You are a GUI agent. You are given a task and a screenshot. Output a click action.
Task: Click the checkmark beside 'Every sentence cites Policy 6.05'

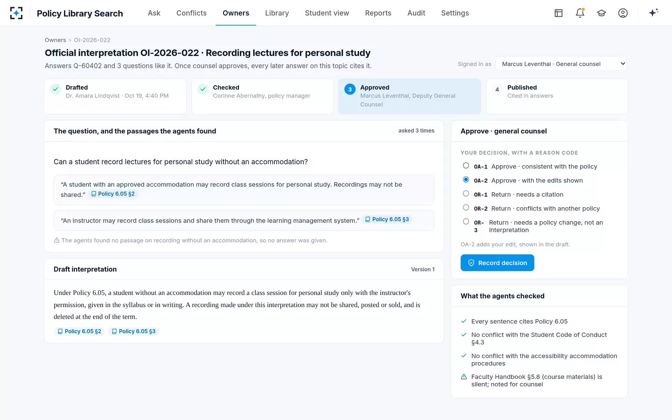[x=464, y=321]
